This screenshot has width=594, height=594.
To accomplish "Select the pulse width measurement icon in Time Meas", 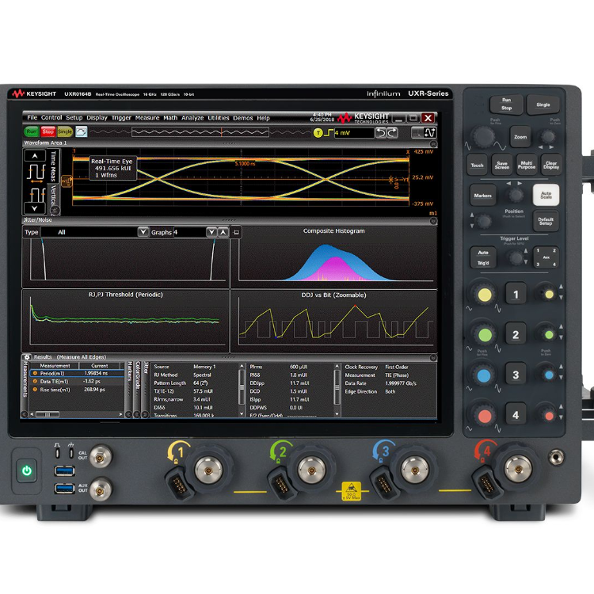I will point(36,173).
